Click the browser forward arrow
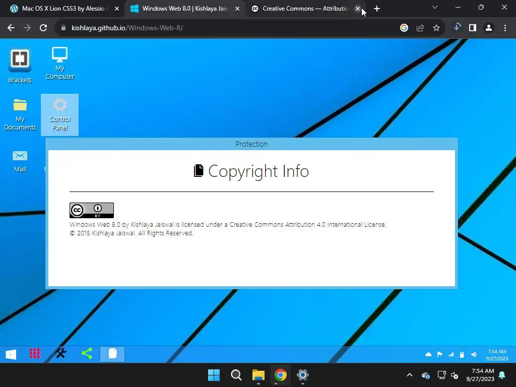Screen dimensions: 516x387 27,28
